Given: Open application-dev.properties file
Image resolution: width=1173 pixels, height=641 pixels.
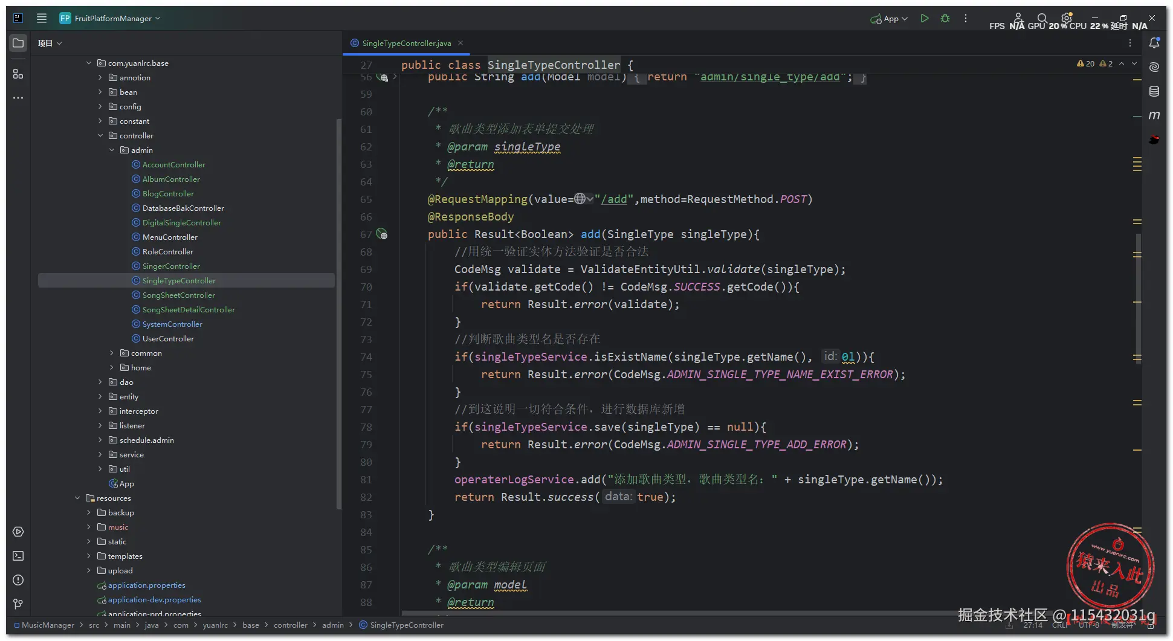Looking at the screenshot, I should [x=154, y=599].
